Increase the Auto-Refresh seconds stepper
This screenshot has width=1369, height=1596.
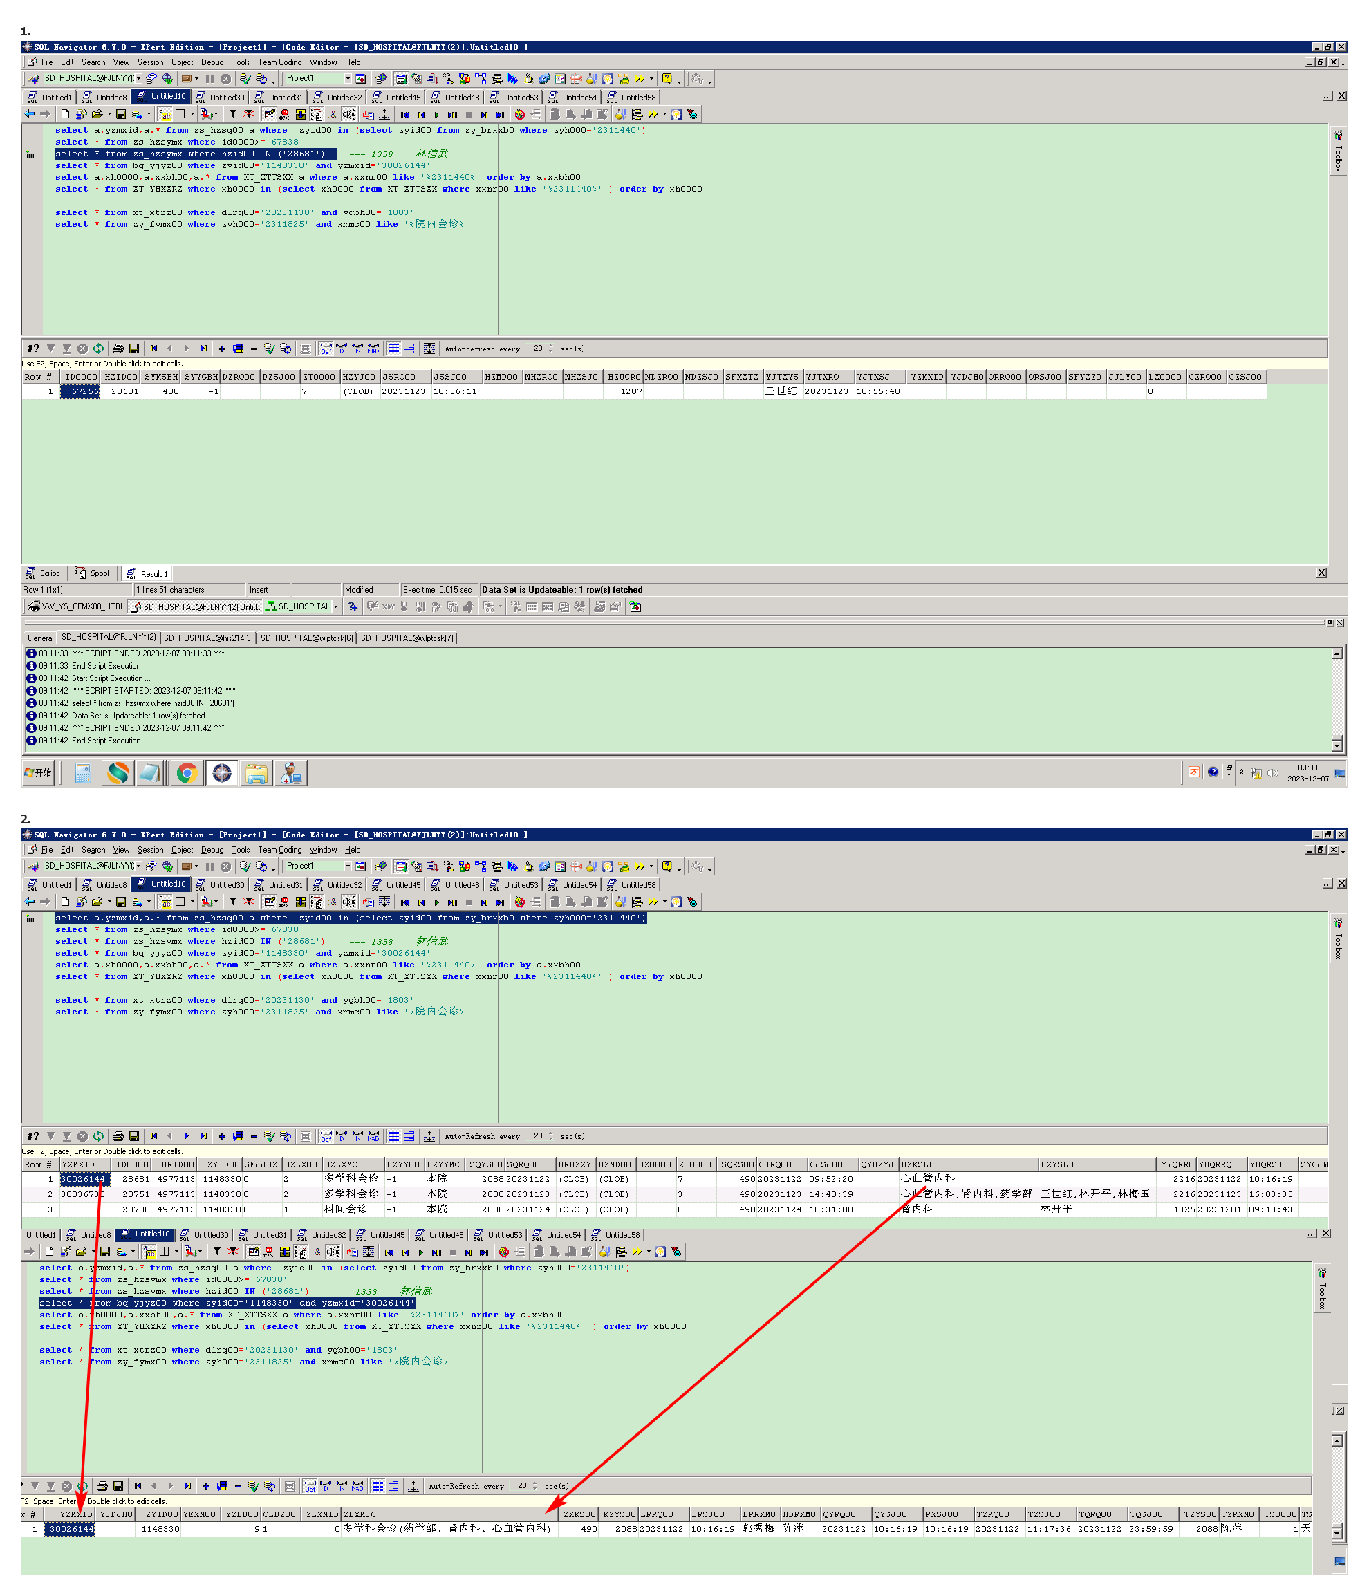[550, 346]
